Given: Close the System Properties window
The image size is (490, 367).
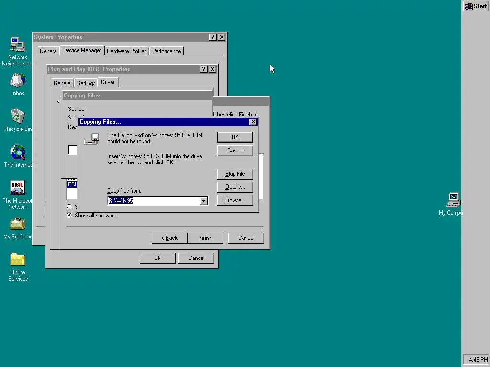Looking at the screenshot, I should tap(222, 37).
